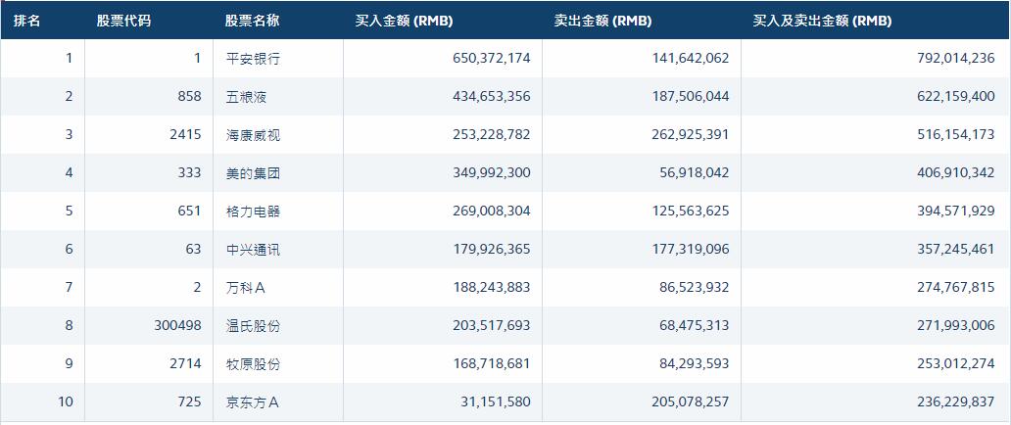
Task: Click total amount 394,571,929
Action: [x=955, y=211]
